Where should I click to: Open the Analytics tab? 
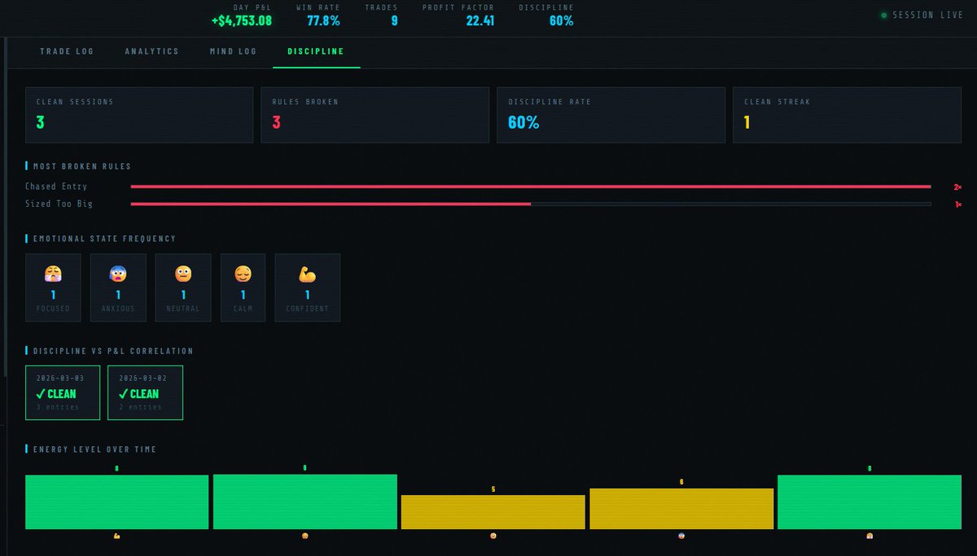(x=152, y=51)
